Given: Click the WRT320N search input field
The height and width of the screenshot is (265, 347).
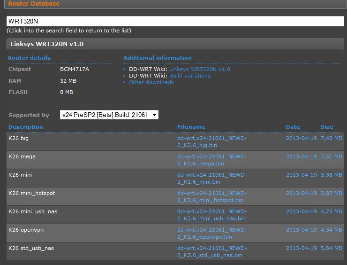Looking at the screenshot, I should (x=175, y=21).
